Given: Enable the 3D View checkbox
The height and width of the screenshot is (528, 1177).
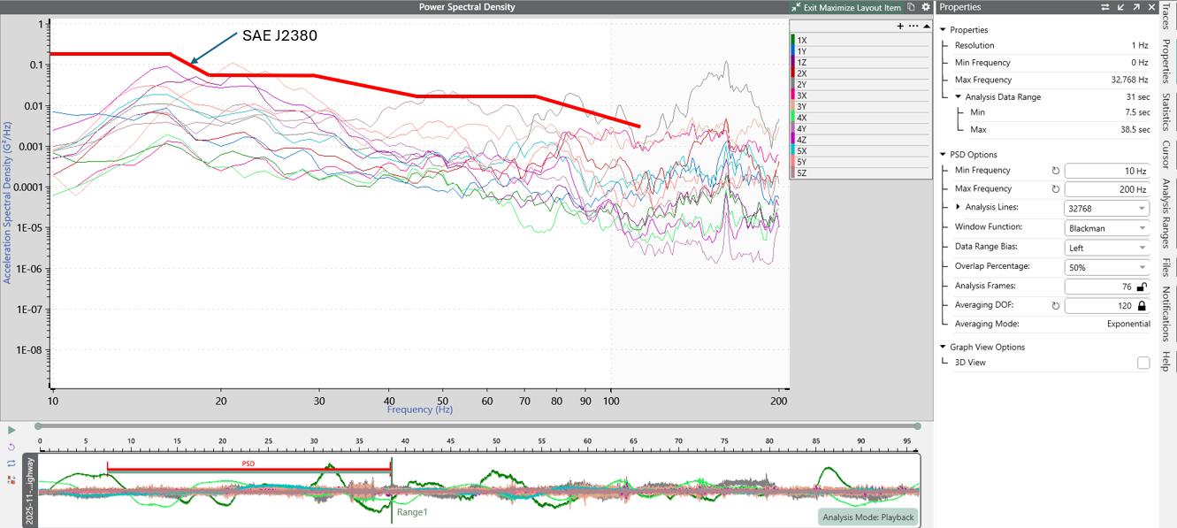Looking at the screenshot, I should (1143, 363).
